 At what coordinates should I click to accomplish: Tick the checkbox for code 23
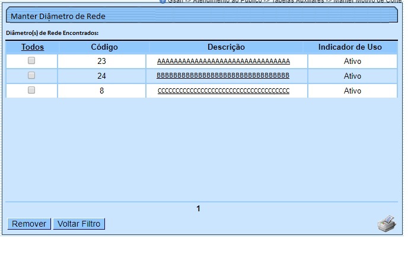pos(31,60)
